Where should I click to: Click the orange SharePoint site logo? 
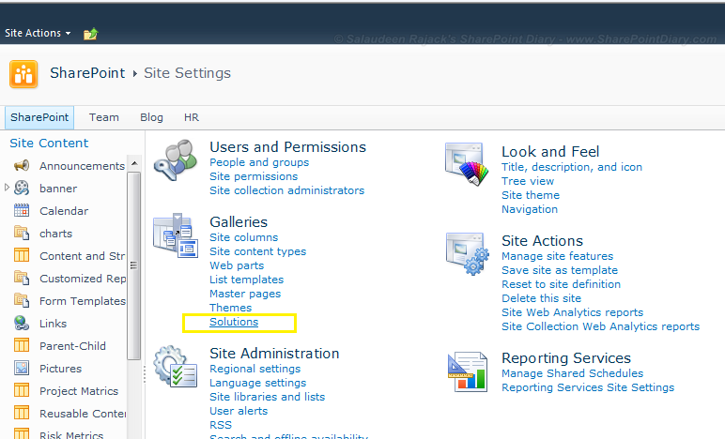click(x=23, y=74)
